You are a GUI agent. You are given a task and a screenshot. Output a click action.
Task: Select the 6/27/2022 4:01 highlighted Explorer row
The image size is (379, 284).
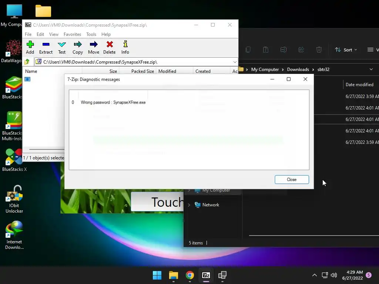point(346,119)
